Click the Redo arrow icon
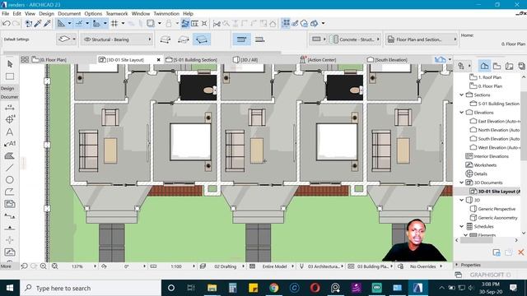 pyautogui.click(x=16, y=24)
